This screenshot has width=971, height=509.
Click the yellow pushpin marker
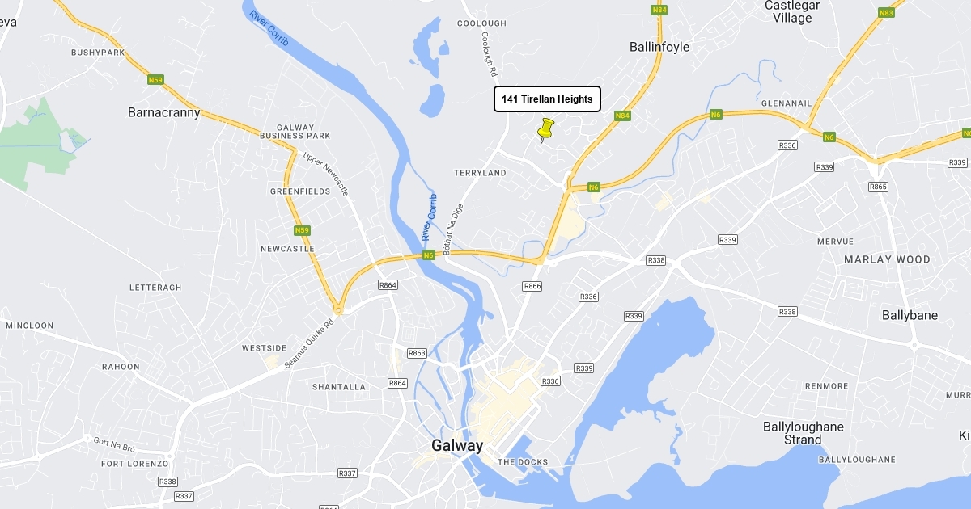546,130
